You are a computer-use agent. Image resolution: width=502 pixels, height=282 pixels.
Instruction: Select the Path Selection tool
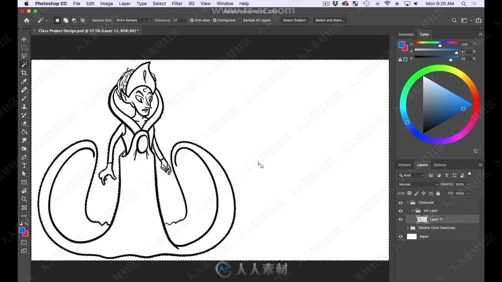click(24, 174)
